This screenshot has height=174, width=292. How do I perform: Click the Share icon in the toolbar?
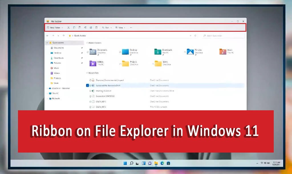pos(91,27)
